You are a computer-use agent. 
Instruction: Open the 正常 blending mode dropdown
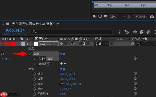tap(101, 44)
